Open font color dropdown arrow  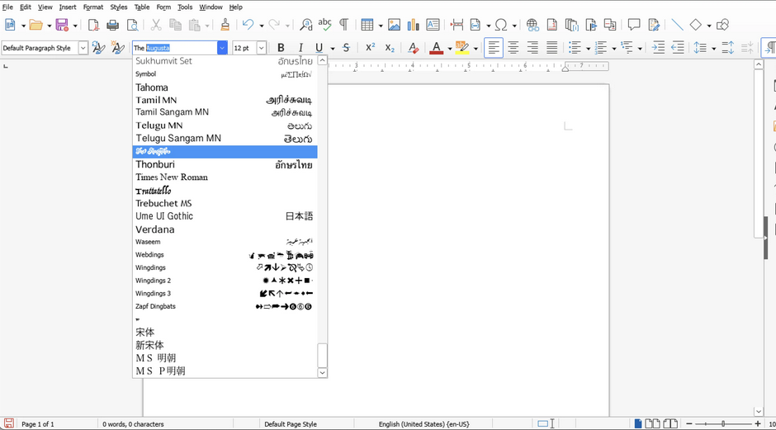point(449,49)
